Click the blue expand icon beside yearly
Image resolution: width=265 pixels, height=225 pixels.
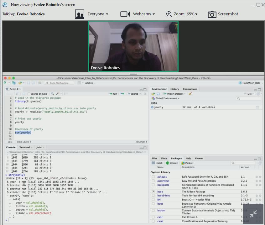click(152, 107)
